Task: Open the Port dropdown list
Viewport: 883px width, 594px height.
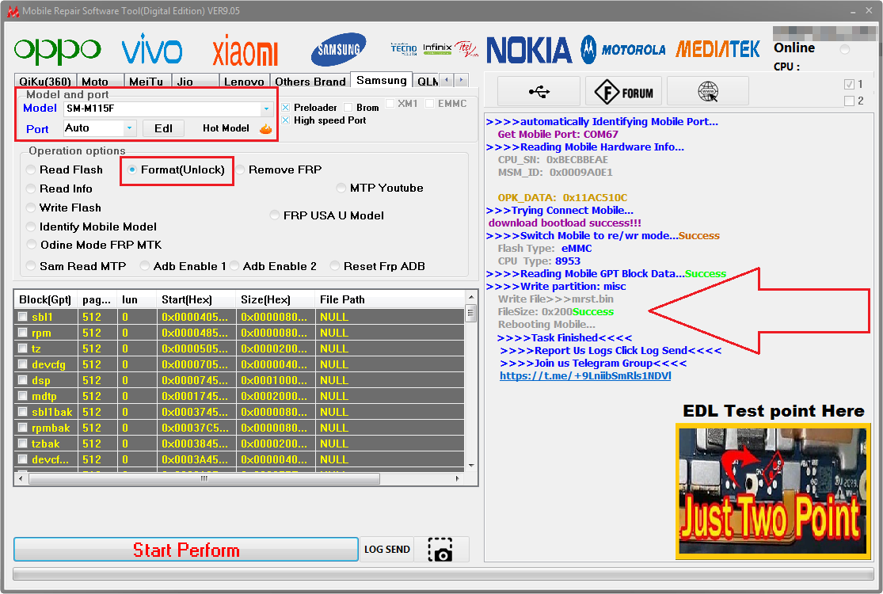Action: point(130,128)
